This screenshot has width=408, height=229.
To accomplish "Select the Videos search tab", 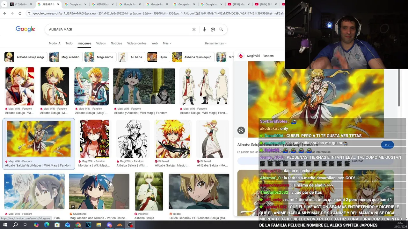I will click(101, 43).
